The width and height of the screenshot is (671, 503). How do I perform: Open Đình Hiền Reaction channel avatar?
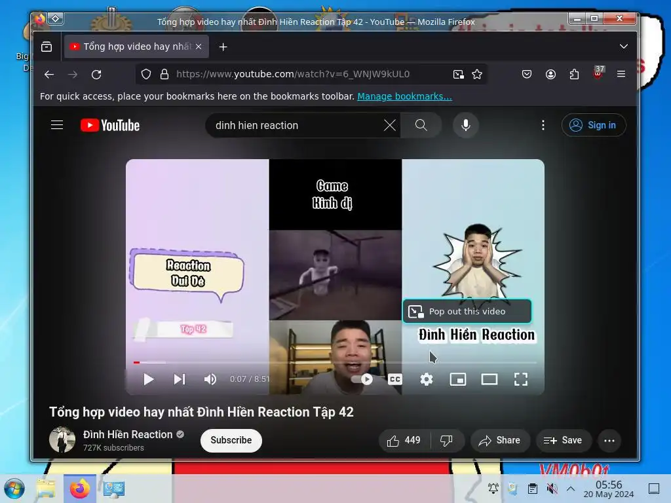pos(62,439)
